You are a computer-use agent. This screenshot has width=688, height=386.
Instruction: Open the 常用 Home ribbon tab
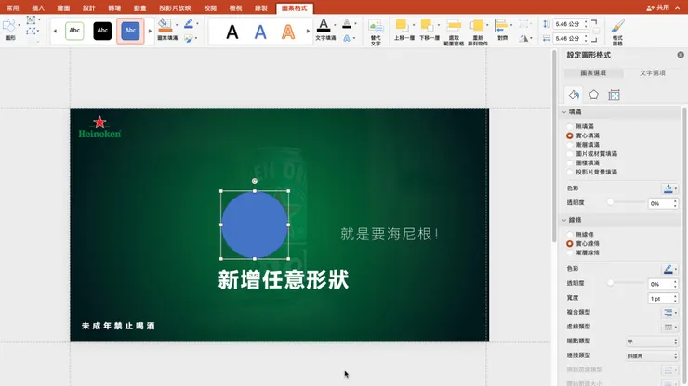click(13, 7)
